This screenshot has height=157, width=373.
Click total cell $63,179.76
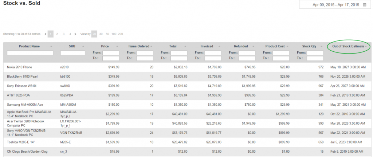(x=180, y=132)
